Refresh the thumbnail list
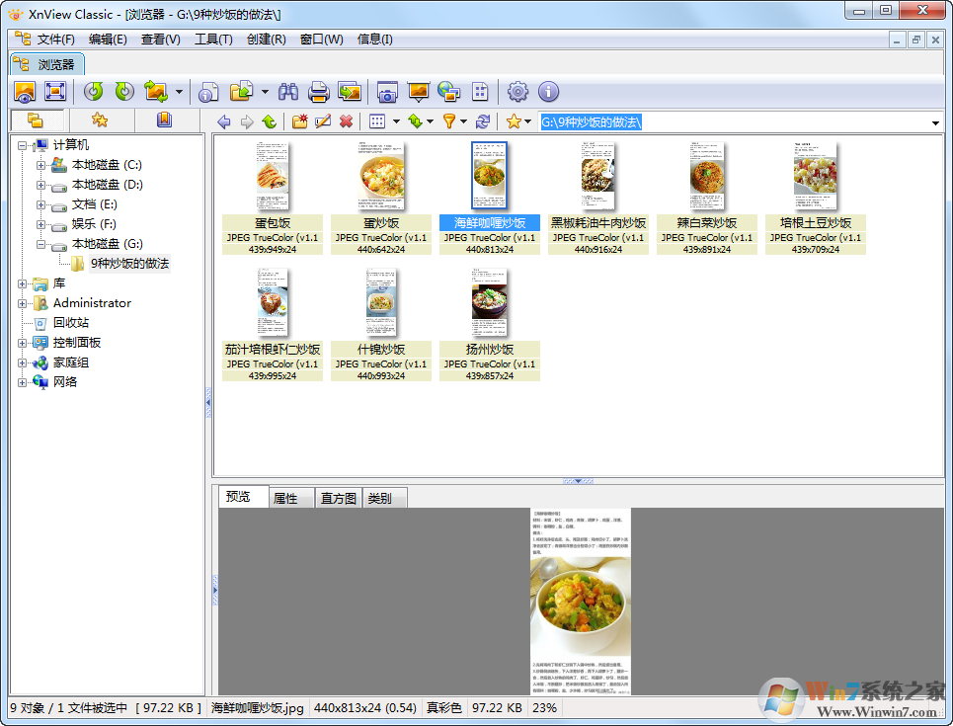 (x=483, y=121)
